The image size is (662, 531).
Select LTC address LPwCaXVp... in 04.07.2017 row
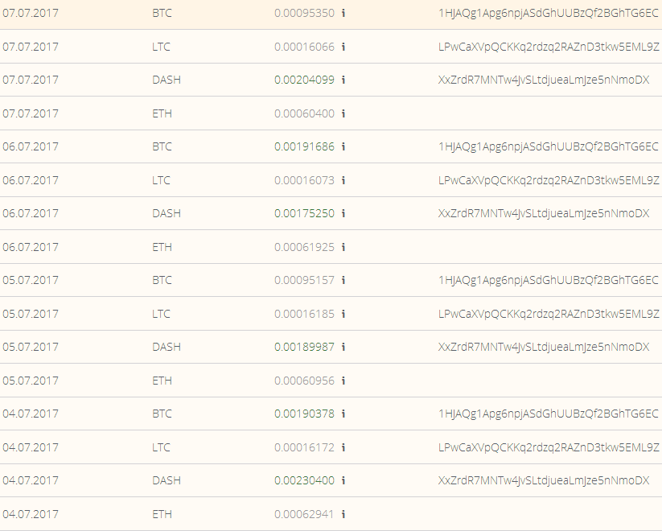pyautogui.click(x=549, y=447)
